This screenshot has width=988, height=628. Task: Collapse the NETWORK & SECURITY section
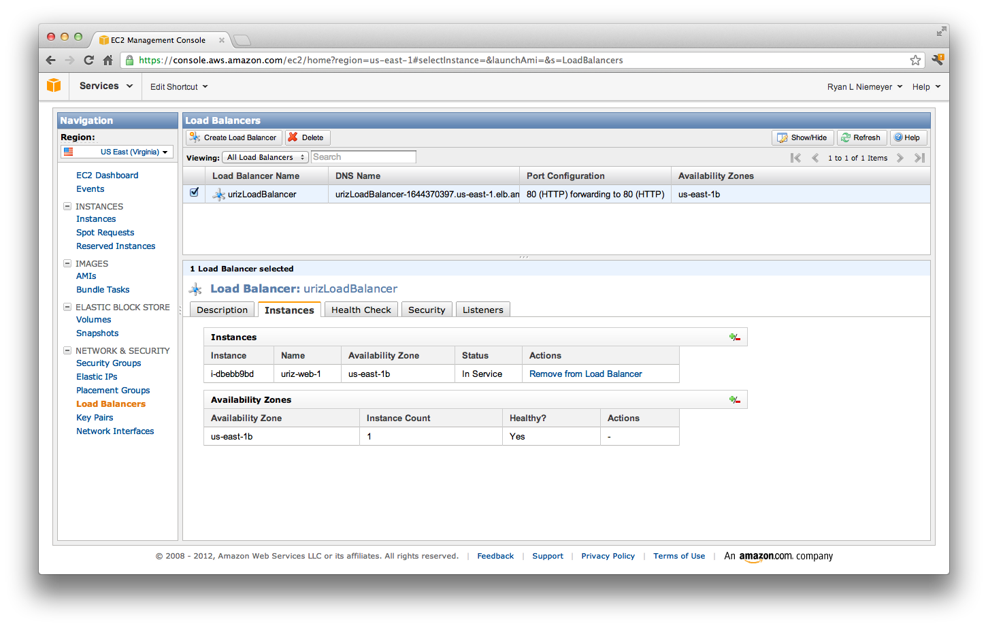point(67,350)
